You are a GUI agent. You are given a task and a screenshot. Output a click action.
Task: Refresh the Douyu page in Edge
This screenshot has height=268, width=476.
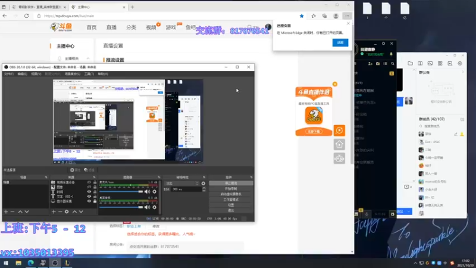[x=26, y=16]
